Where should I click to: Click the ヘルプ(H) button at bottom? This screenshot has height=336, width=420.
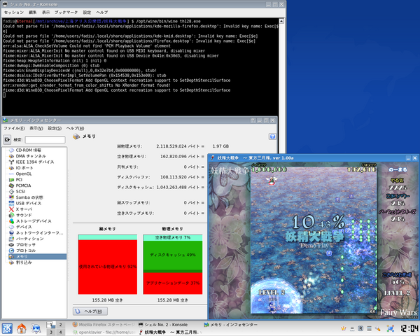[x=90, y=311]
